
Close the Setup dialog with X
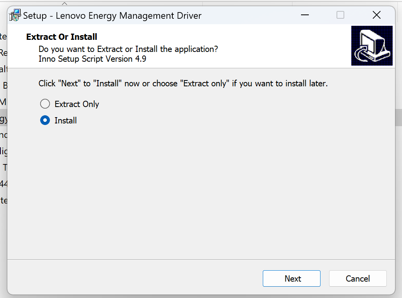(376, 15)
